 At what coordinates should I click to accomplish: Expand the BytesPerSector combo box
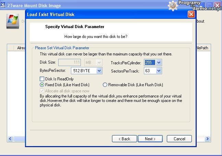(99, 71)
